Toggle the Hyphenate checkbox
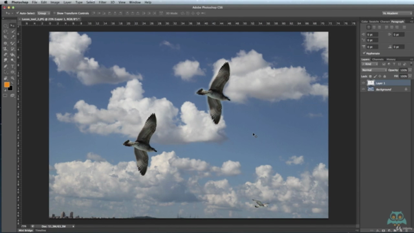The width and height of the screenshot is (414, 233). (x=364, y=53)
